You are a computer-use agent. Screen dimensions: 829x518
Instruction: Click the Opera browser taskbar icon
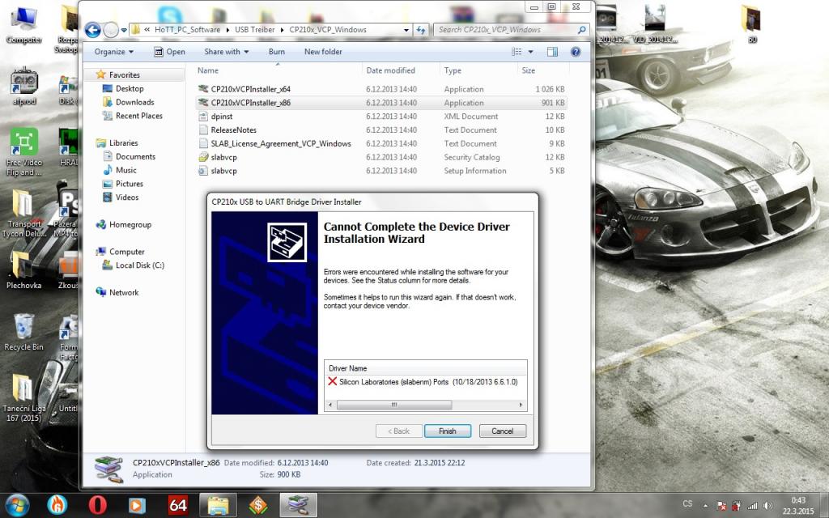coord(97,505)
